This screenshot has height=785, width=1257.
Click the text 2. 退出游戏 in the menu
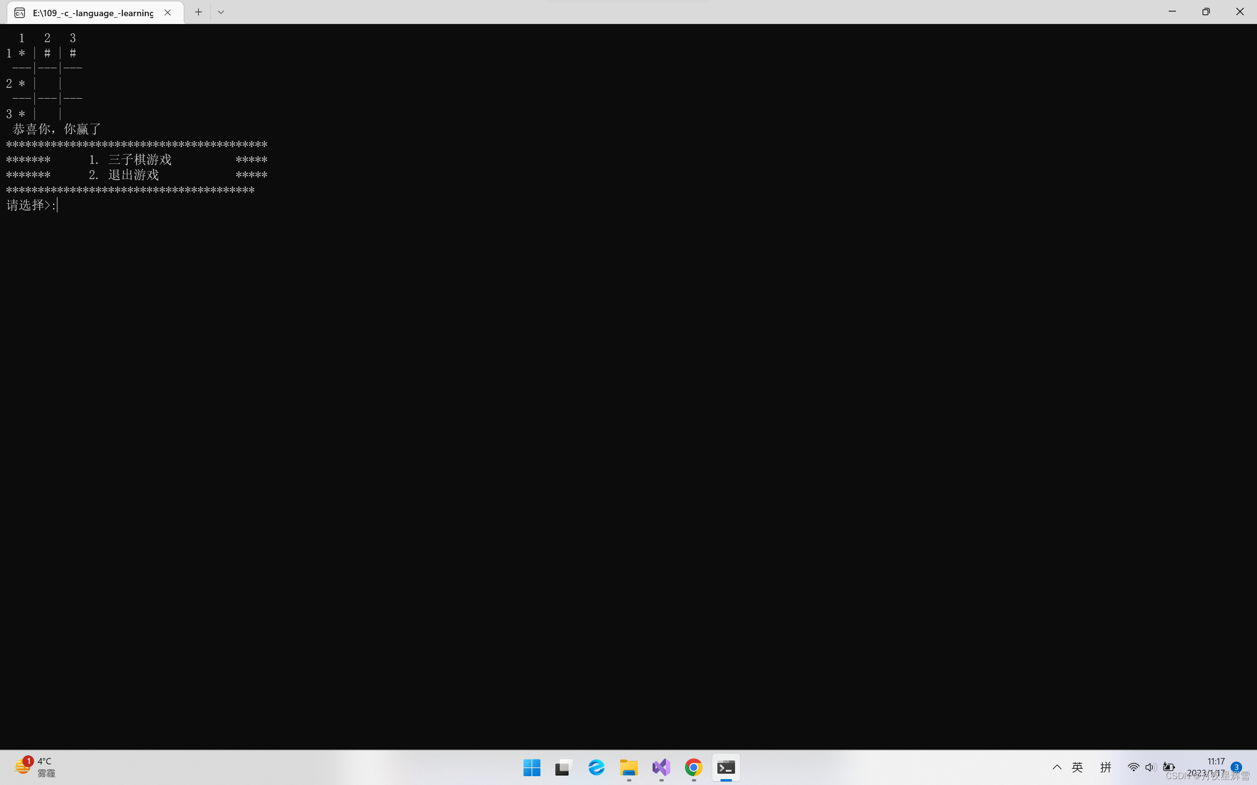pyautogui.click(x=124, y=175)
